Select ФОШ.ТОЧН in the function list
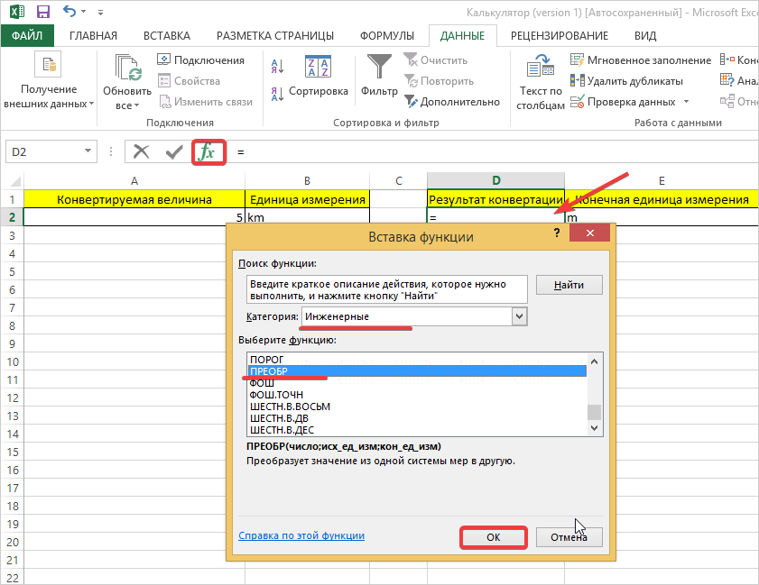The width and height of the screenshot is (759, 585). (x=276, y=395)
